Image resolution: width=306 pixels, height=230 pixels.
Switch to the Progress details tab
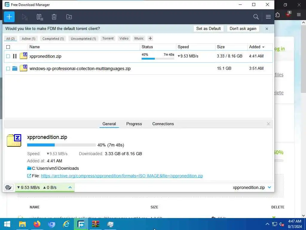pos(134,124)
